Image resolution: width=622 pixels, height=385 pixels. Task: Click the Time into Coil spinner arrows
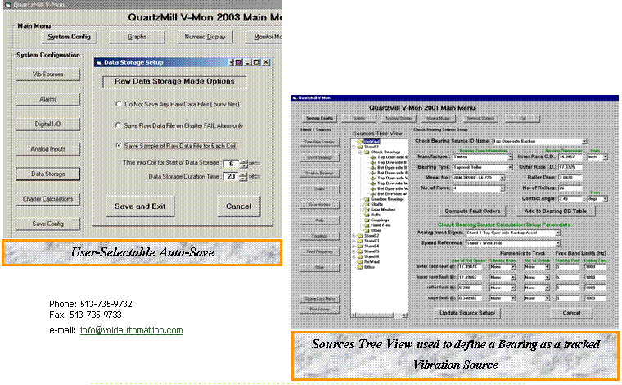click(x=243, y=164)
